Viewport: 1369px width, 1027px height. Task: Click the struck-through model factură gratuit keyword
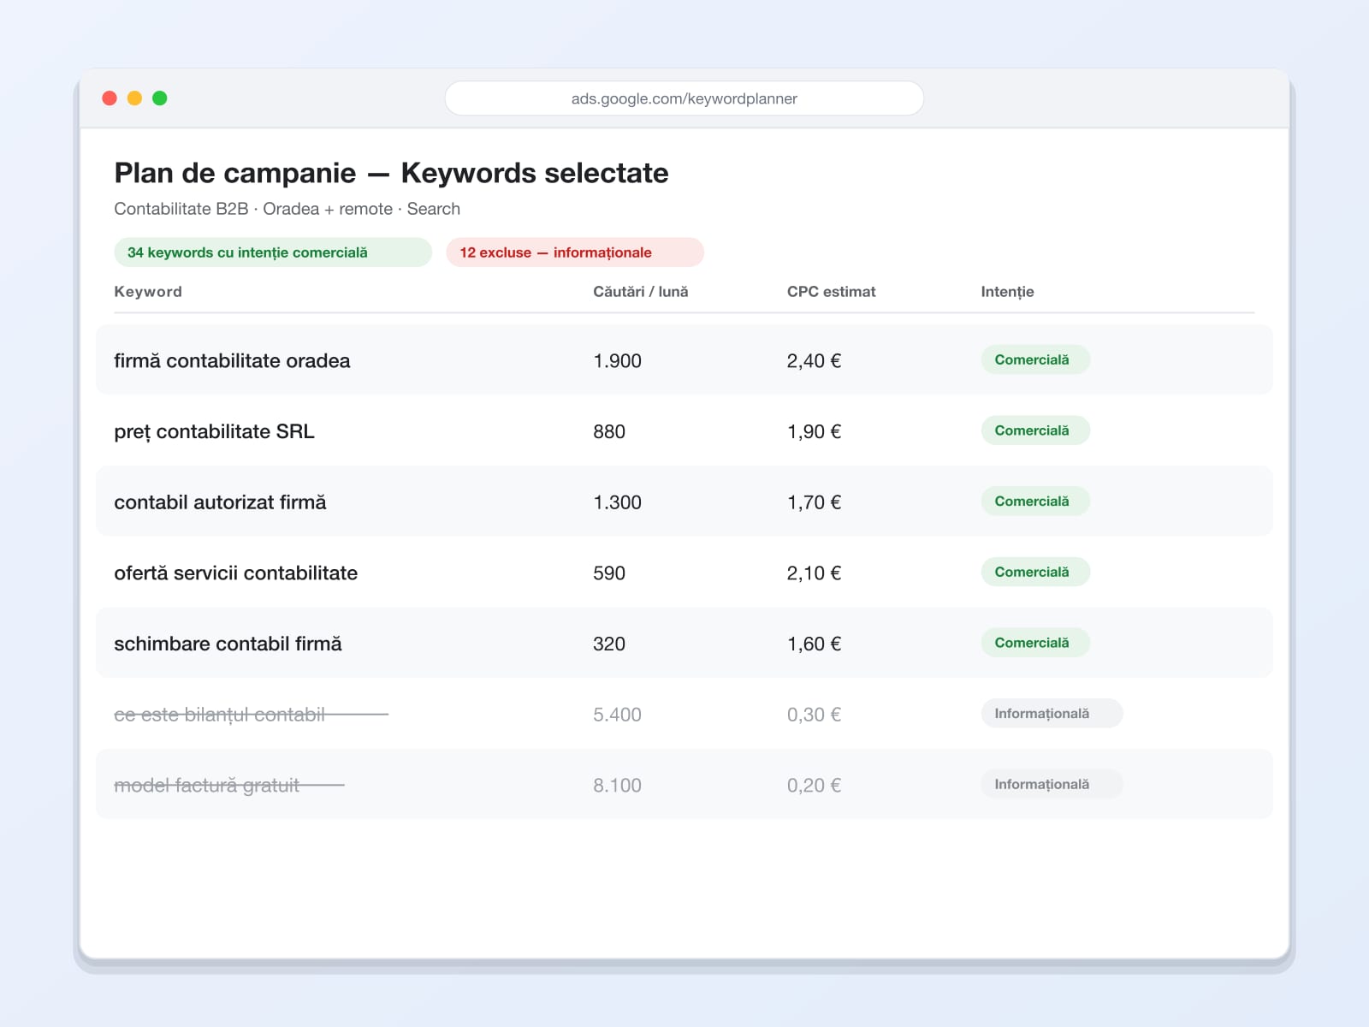coord(207,786)
